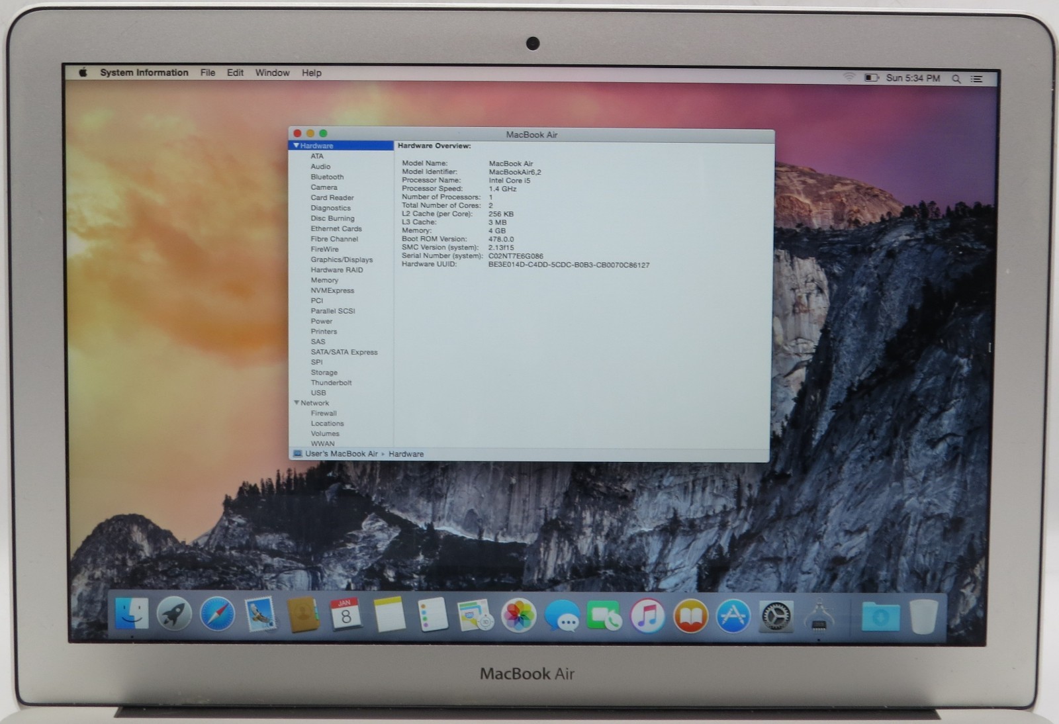The width and height of the screenshot is (1059, 724).
Task: Click the Wi-Fi status icon
Action: point(849,77)
